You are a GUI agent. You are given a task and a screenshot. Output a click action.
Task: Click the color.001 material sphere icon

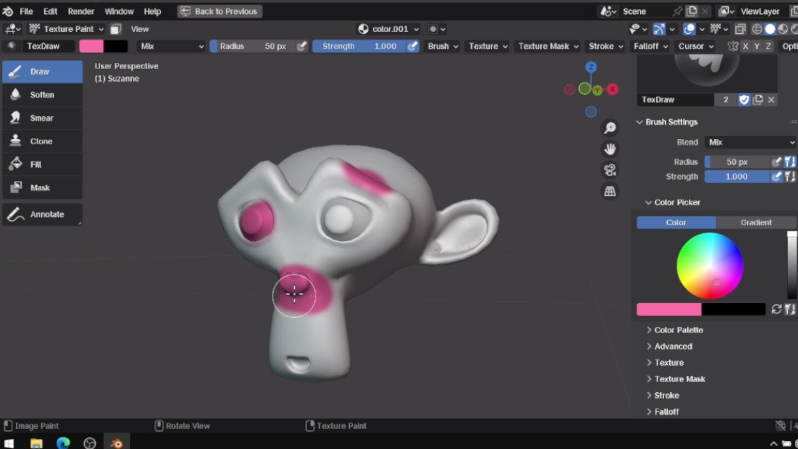click(363, 29)
